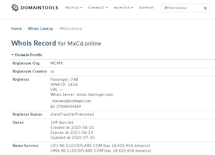Click the registrant country value us

click(x=52, y=71)
